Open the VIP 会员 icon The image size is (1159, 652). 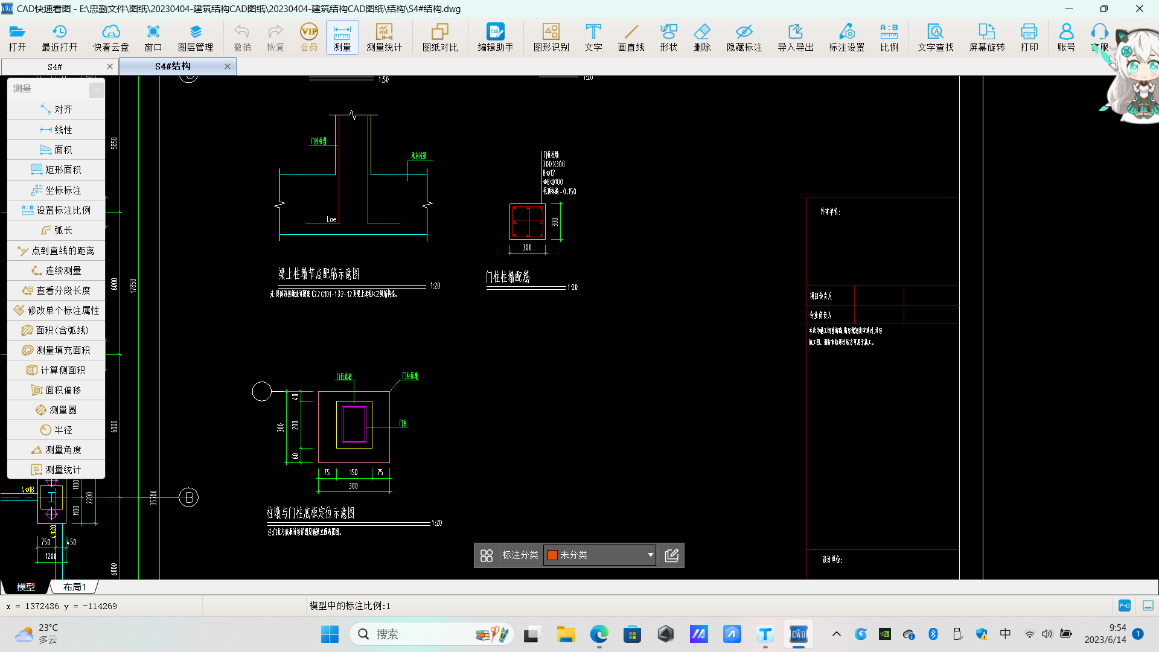pos(309,37)
